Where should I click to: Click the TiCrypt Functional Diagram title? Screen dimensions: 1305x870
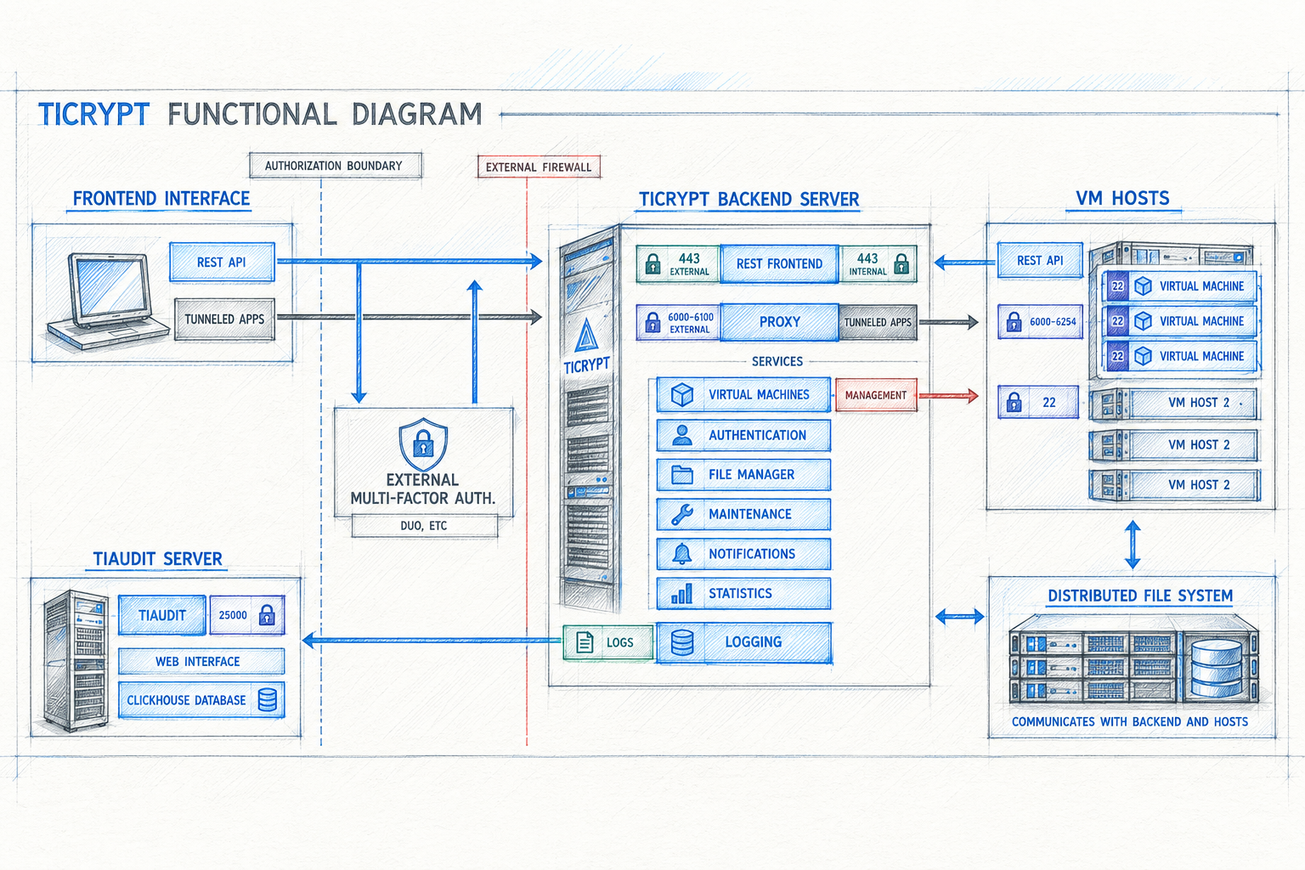tap(260, 114)
